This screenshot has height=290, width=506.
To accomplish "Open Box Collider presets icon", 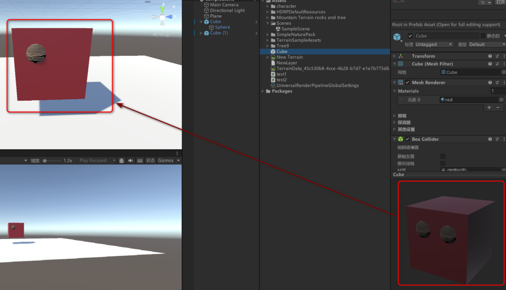I will pyautogui.click(x=497, y=139).
